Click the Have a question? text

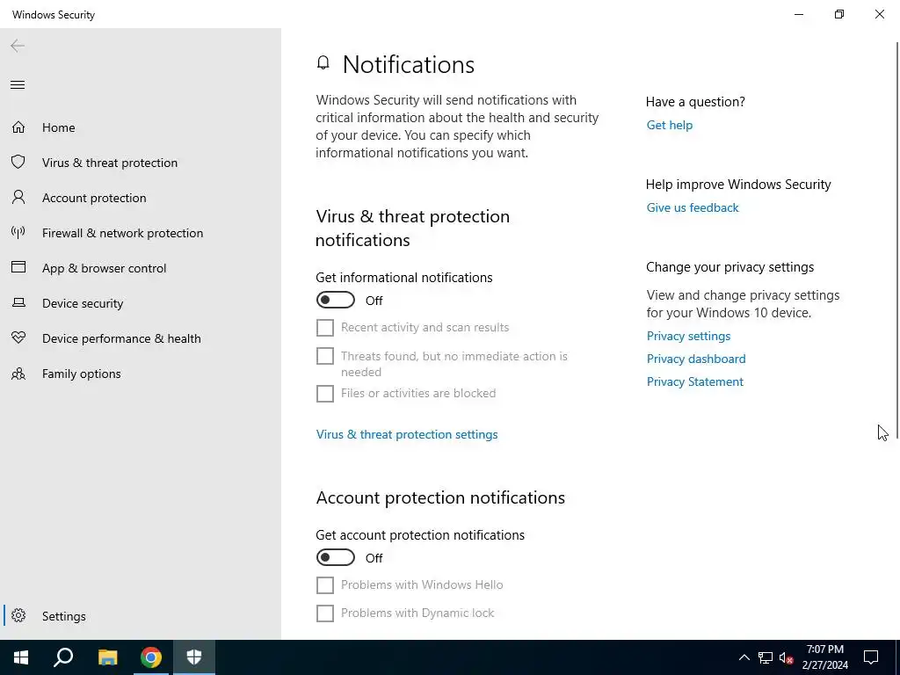pos(695,102)
